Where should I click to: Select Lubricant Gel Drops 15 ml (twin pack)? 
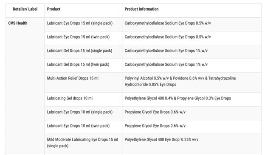click(x=78, y=64)
